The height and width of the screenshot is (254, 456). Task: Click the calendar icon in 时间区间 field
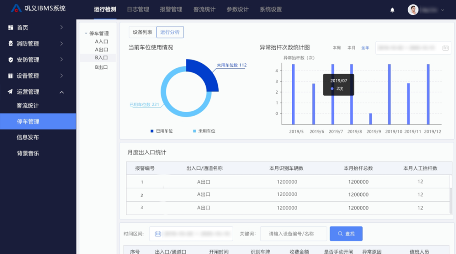coord(158,234)
